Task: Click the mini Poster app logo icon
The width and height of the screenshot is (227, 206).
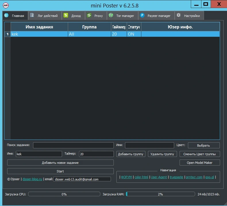Action: 6,5
